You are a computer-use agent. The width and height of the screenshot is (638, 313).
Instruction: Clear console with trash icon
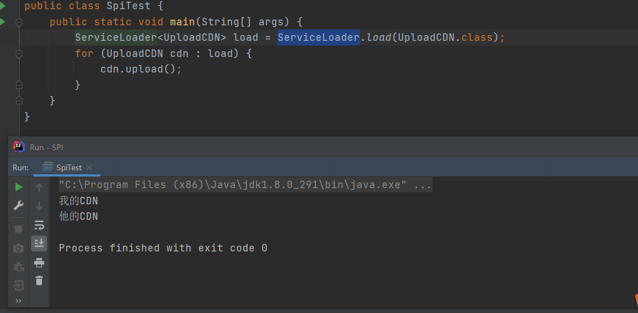39,281
